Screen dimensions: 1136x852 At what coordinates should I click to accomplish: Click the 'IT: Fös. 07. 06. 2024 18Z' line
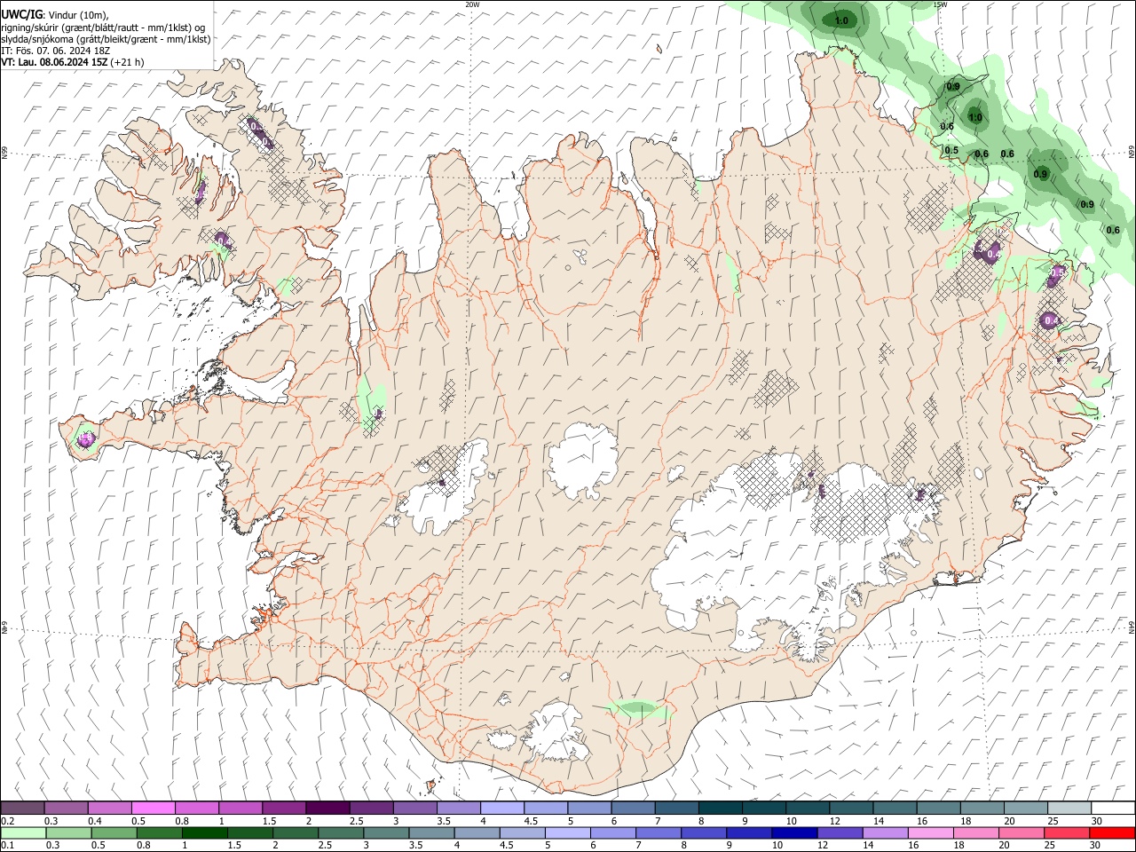[55, 51]
